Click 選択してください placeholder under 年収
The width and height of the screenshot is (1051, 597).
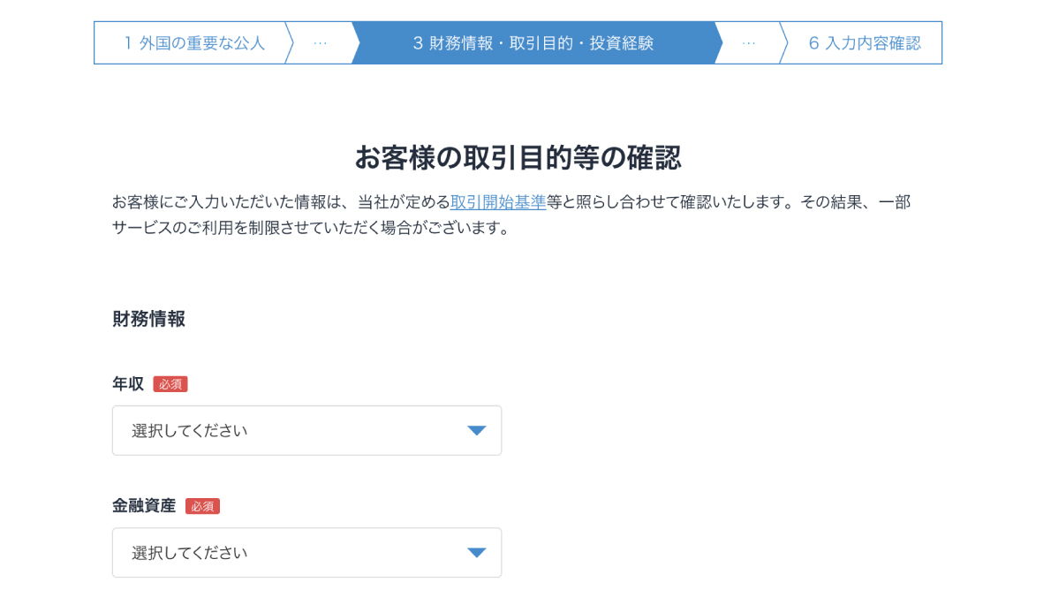190,431
